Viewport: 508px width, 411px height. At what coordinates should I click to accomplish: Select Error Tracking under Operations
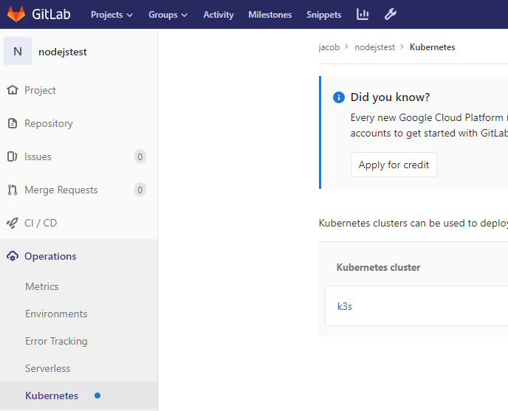(56, 341)
